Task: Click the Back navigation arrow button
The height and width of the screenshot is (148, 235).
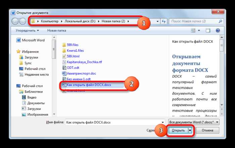Action: pos(15,21)
